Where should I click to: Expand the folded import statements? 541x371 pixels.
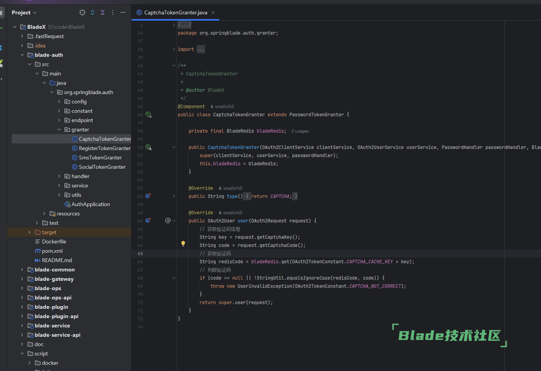pos(174,49)
